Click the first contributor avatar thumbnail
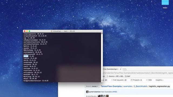The height and width of the screenshot is (97, 173). [99, 96]
